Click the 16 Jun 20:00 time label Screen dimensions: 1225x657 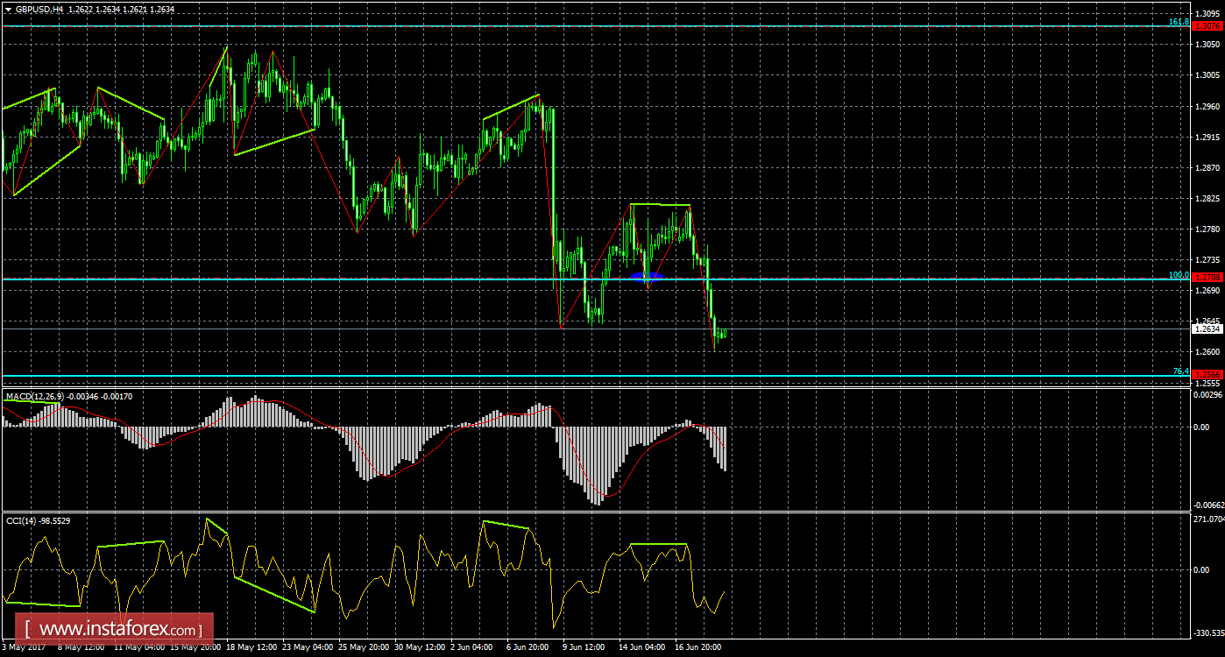(x=698, y=648)
